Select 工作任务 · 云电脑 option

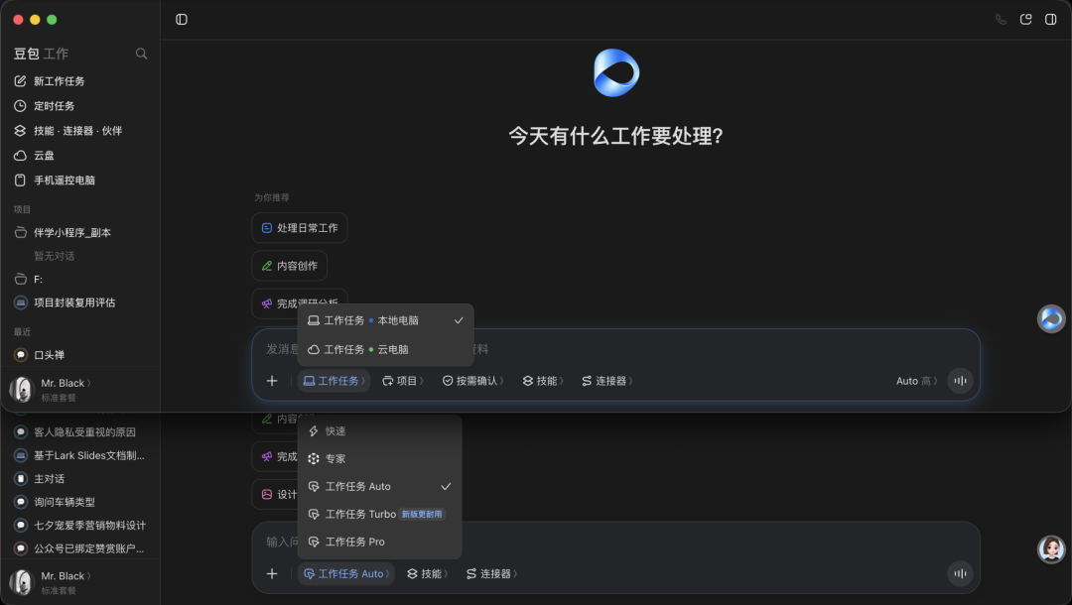385,349
